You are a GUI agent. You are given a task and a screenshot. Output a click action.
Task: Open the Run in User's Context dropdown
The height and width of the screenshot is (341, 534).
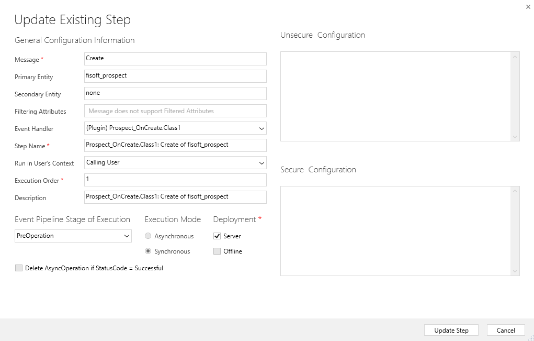(x=175, y=162)
